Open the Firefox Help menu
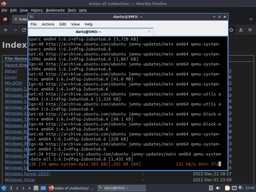 point(83,10)
